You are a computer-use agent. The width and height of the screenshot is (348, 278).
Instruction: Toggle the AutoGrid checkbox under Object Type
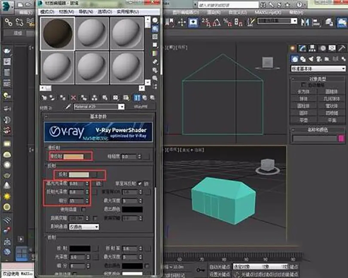(x=303, y=85)
